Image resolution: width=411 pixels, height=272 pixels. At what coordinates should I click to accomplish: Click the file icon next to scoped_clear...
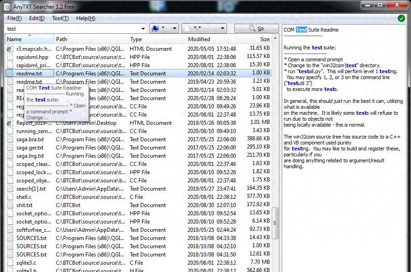[x=10, y=164]
